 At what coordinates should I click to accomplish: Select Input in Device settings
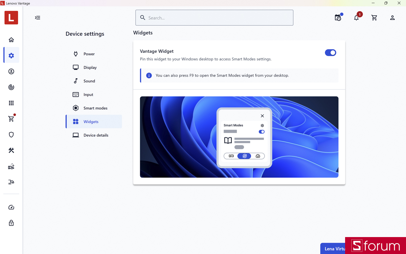[x=94, y=94]
